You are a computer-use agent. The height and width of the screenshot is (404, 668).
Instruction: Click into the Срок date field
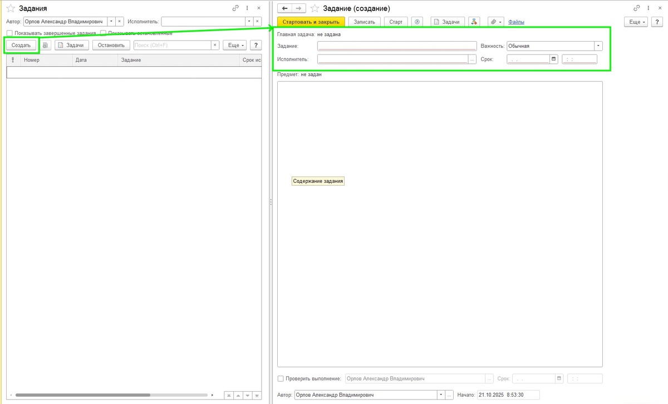tap(528, 59)
